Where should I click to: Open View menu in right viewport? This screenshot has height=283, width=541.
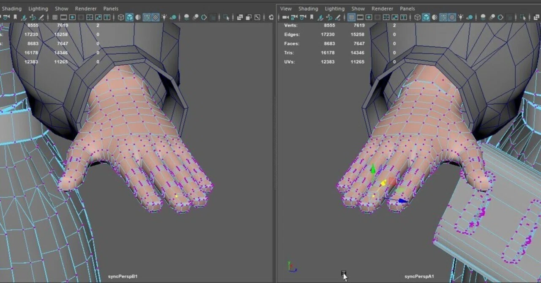pyautogui.click(x=286, y=8)
